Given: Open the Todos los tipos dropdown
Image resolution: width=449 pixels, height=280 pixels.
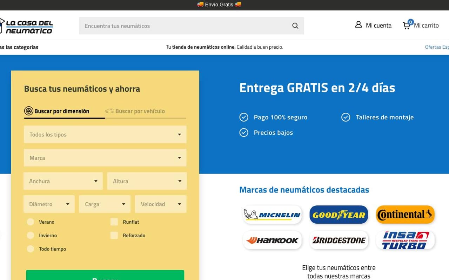Looking at the screenshot, I should [105, 134].
